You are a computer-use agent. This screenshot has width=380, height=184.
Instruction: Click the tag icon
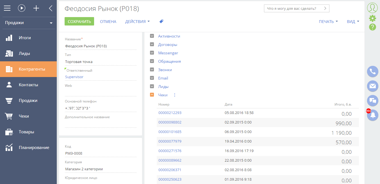(161, 21)
